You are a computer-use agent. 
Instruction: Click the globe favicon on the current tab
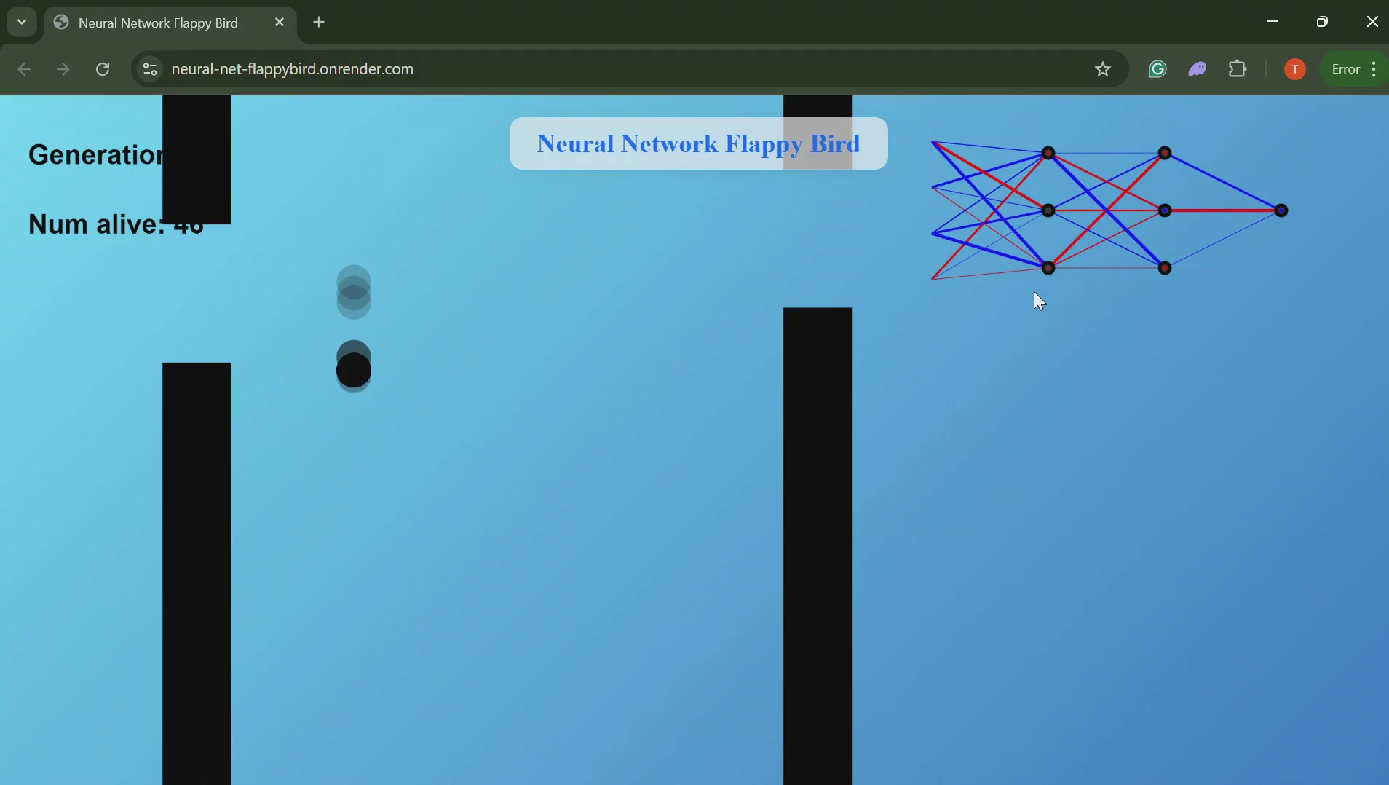(61, 22)
